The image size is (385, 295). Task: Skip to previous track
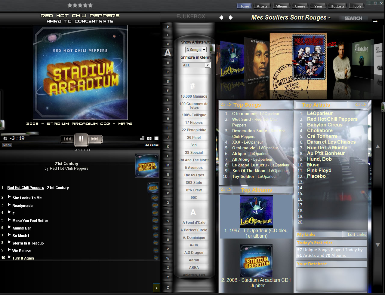click(x=68, y=139)
